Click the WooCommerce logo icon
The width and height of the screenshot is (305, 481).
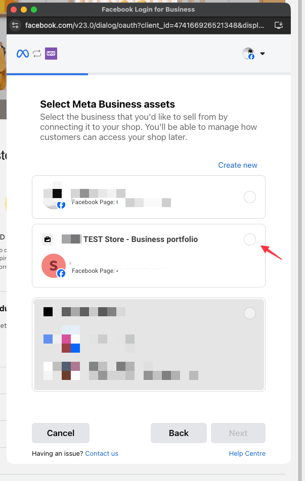click(x=51, y=54)
